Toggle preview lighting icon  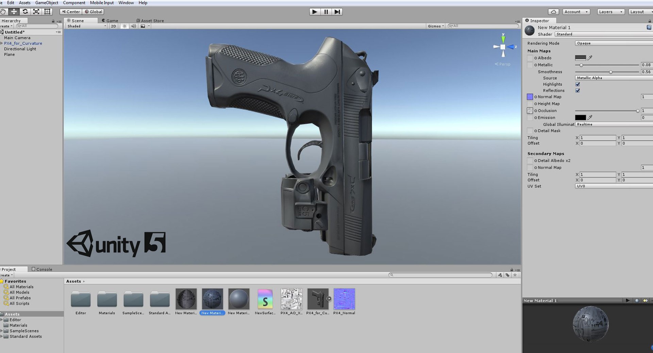[645, 301]
